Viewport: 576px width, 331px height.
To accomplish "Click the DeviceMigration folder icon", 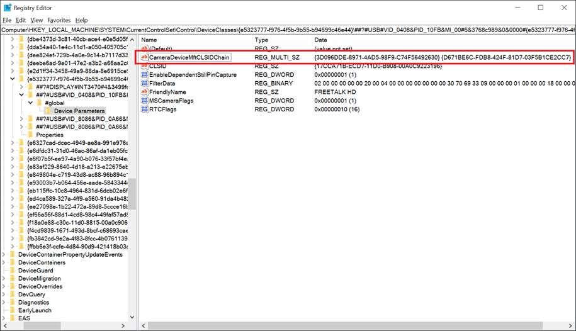I will pos(13,279).
